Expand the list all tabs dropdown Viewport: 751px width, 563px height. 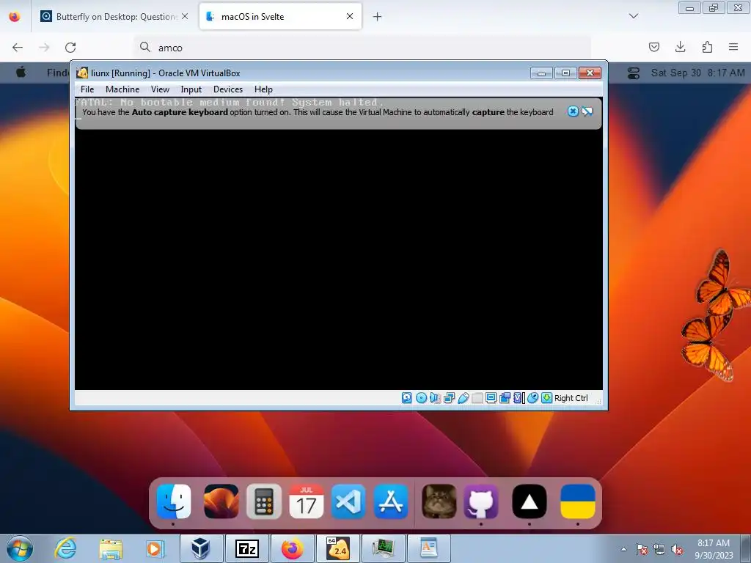tap(633, 16)
